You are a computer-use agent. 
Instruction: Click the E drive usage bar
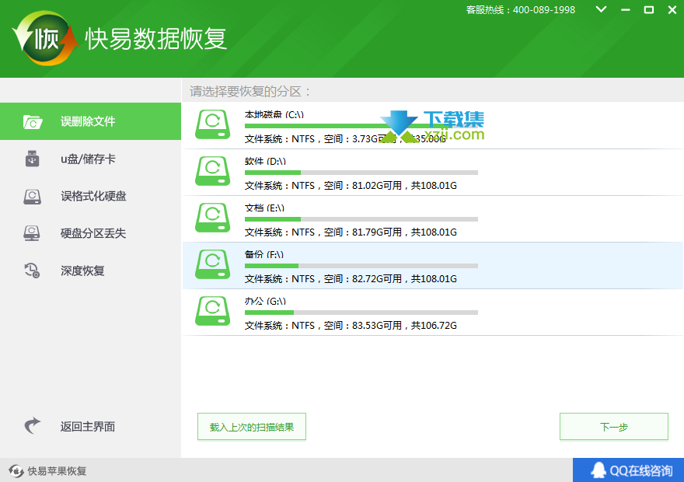pos(361,219)
